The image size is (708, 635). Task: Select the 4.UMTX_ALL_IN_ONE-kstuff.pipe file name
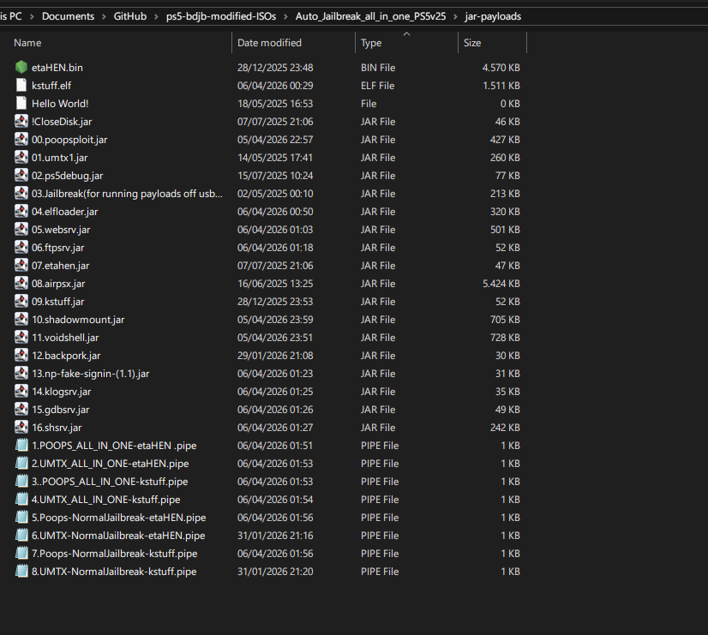tap(105, 500)
